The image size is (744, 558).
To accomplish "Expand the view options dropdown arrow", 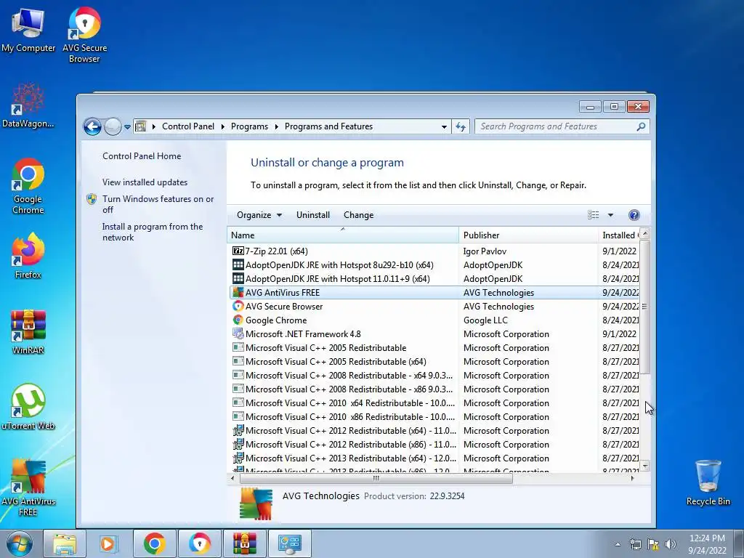I will (x=610, y=215).
